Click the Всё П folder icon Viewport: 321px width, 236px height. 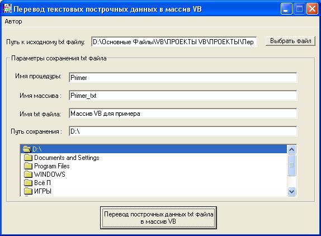29,183
